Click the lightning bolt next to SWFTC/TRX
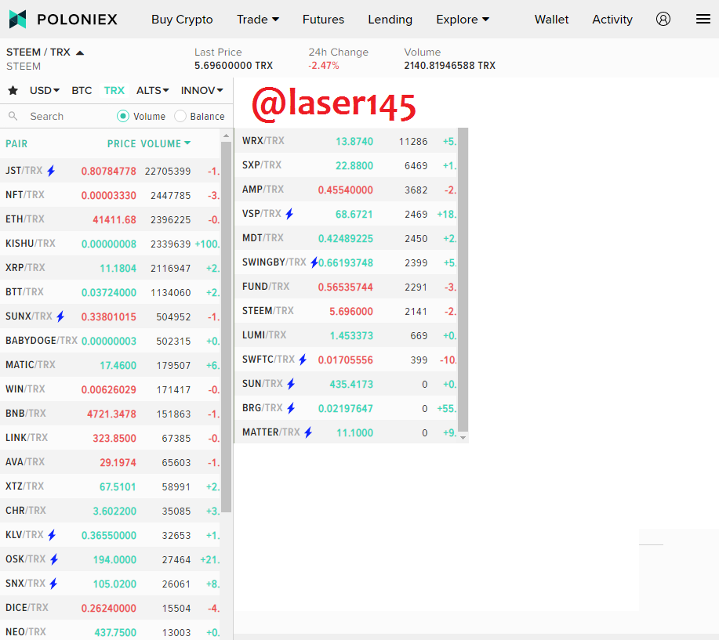The image size is (719, 640). tap(303, 360)
